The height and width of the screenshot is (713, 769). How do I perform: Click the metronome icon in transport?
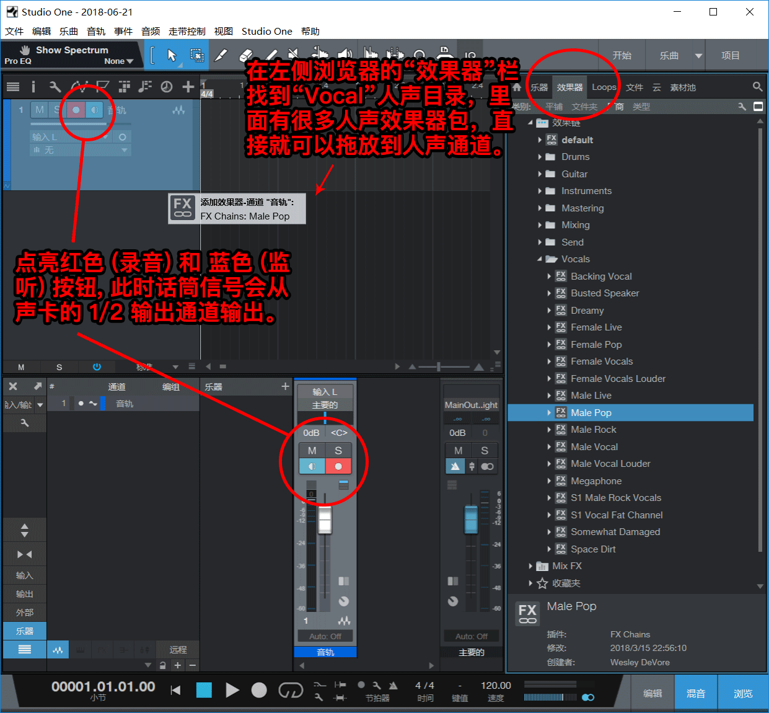[393, 685]
